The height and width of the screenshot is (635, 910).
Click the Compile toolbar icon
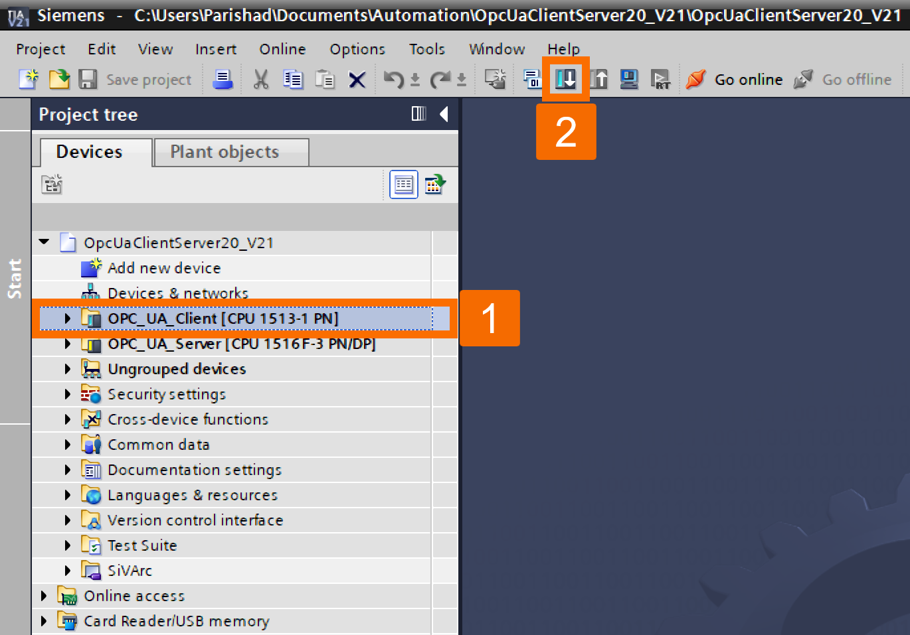pyautogui.click(x=532, y=80)
